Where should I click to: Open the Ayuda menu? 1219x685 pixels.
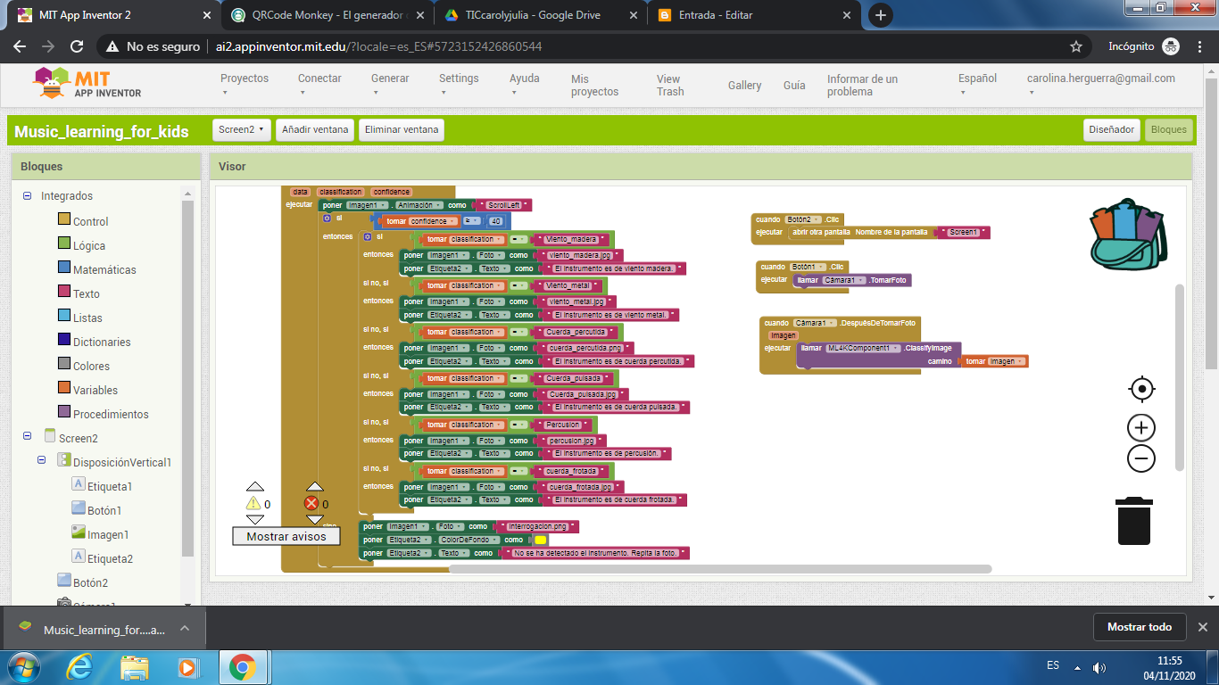tap(525, 85)
